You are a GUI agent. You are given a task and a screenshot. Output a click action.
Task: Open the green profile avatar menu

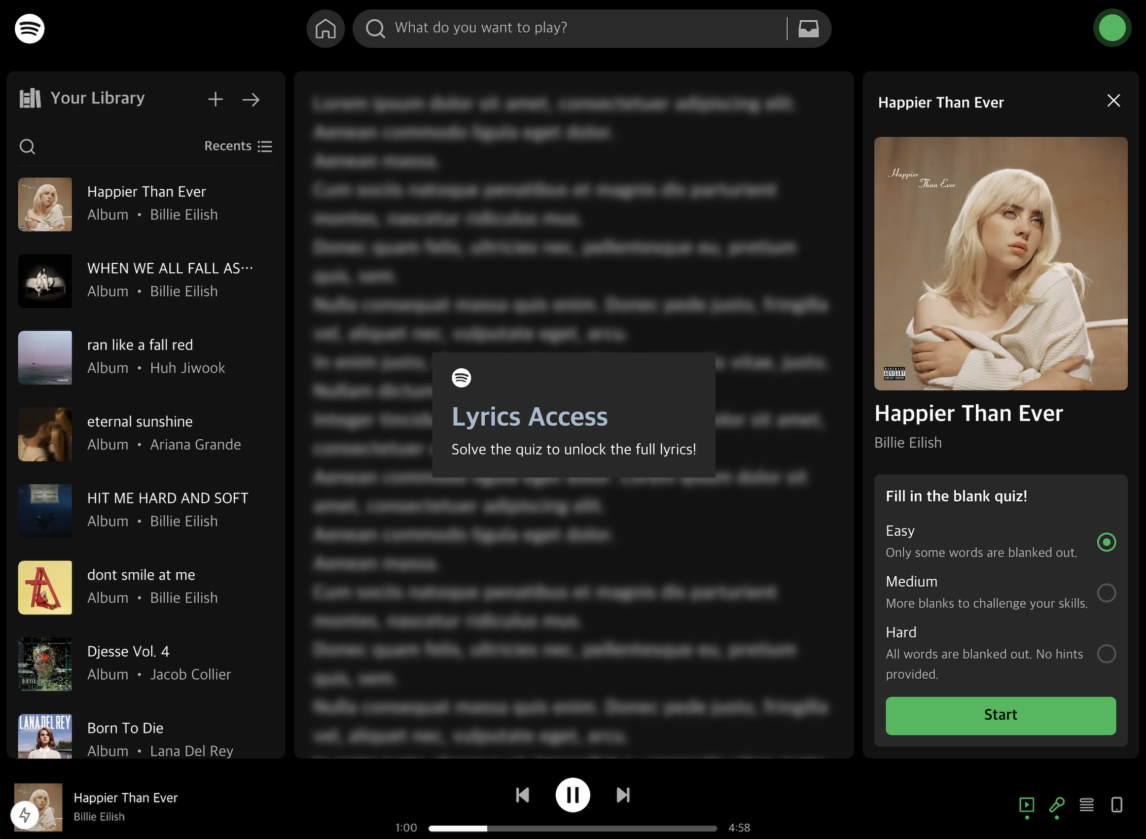click(1112, 28)
